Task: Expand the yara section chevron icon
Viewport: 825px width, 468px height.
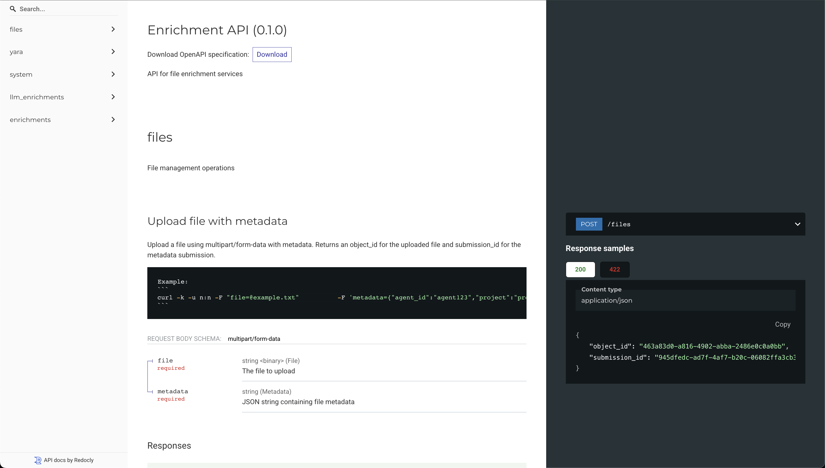Action: point(113,52)
